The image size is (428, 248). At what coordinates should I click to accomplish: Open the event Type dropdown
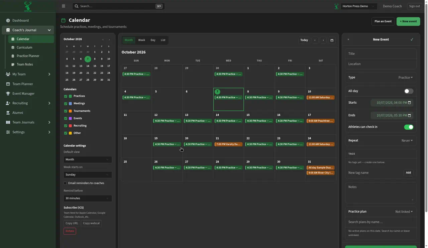405,78
